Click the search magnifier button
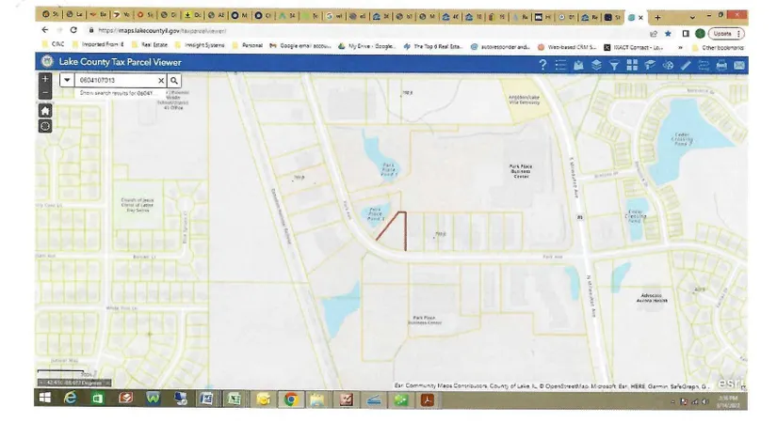This screenshot has height=423, width=777. click(x=173, y=81)
